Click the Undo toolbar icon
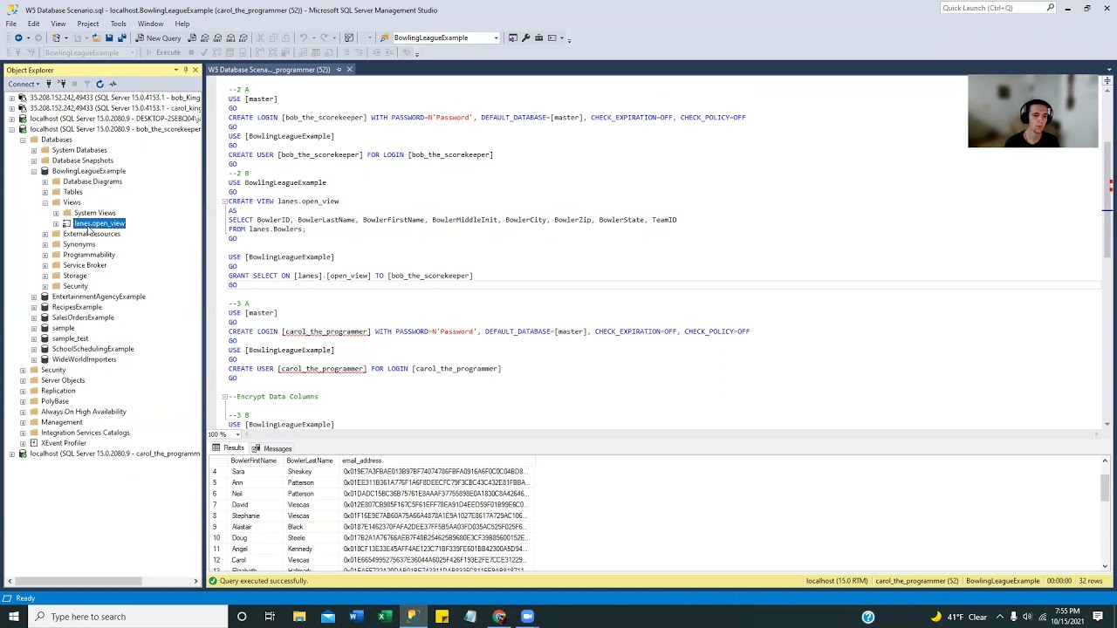 303,38
